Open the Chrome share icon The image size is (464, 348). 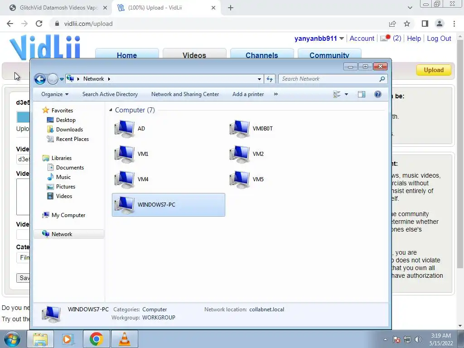tap(392, 24)
